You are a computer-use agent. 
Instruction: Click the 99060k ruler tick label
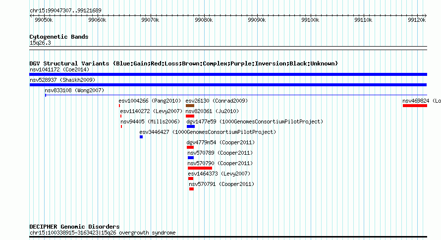[x=97, y=20]
